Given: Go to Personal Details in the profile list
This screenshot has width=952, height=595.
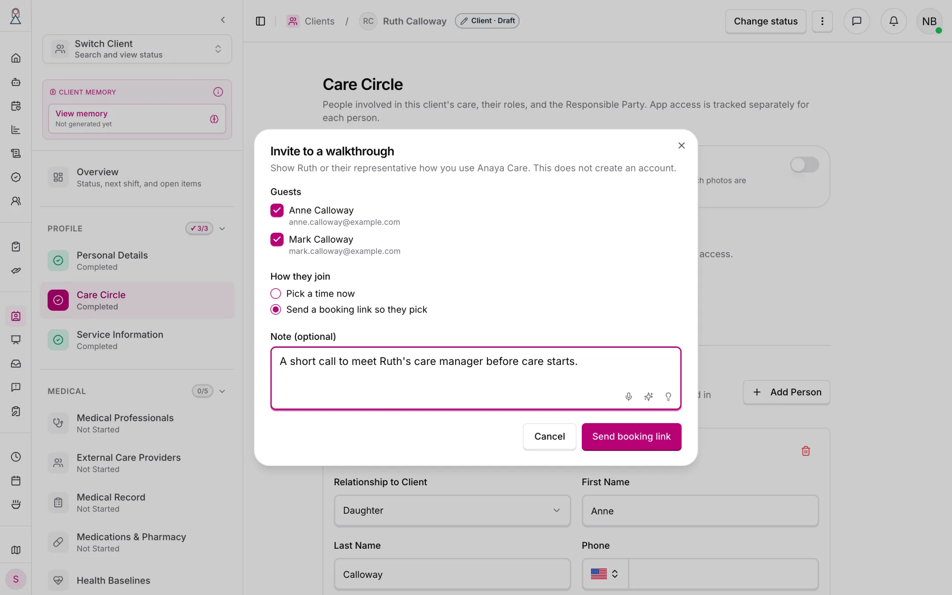Looking at the screenshot, I should tap(137, 260).
